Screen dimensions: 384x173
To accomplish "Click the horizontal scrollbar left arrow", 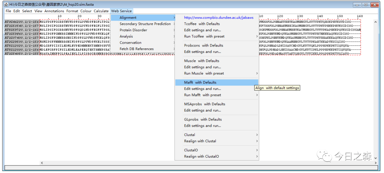I will tap(42, 163).
